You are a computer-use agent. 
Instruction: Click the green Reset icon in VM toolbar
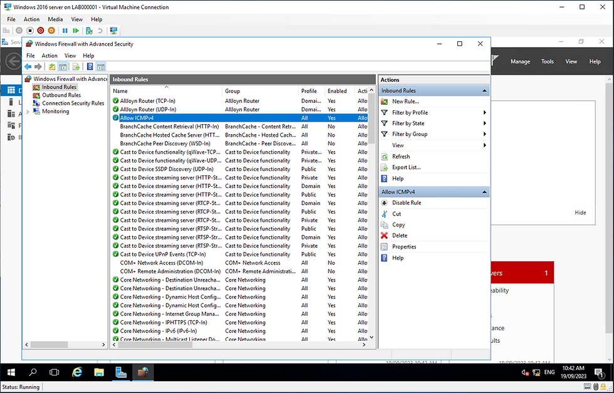pyautogui.click(x=76, y=31)
